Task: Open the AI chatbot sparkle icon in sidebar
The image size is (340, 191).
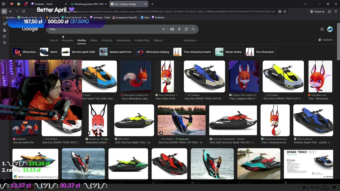Action: 4,24
